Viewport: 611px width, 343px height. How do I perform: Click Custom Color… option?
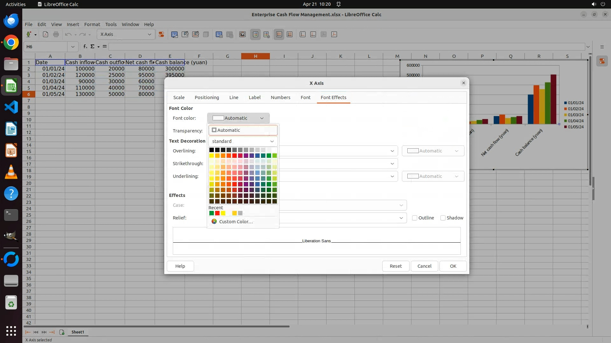pos(235,222)
